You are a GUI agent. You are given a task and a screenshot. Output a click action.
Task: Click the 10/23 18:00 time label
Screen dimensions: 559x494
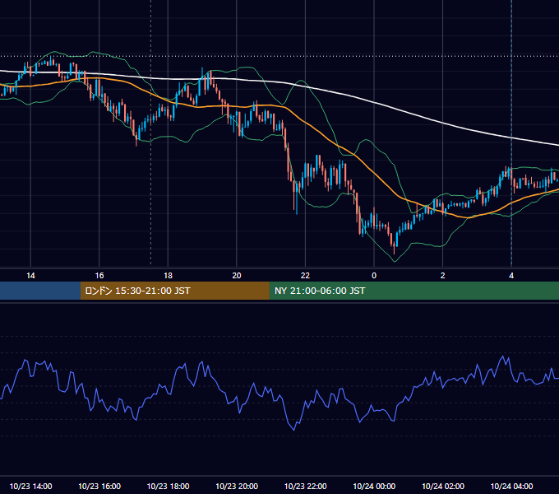pyautogui.click(x=168, y=486)
